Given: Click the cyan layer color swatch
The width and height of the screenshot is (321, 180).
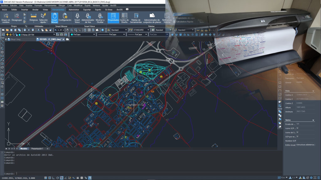Looking at the screenshot, I should 20,35.
